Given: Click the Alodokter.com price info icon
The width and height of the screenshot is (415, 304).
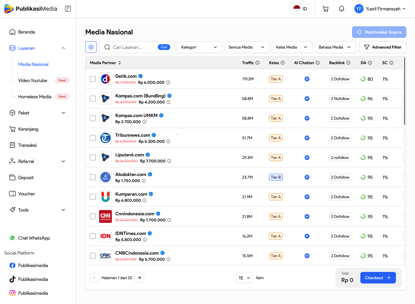Looking at the screenshot, I should 144,181.
